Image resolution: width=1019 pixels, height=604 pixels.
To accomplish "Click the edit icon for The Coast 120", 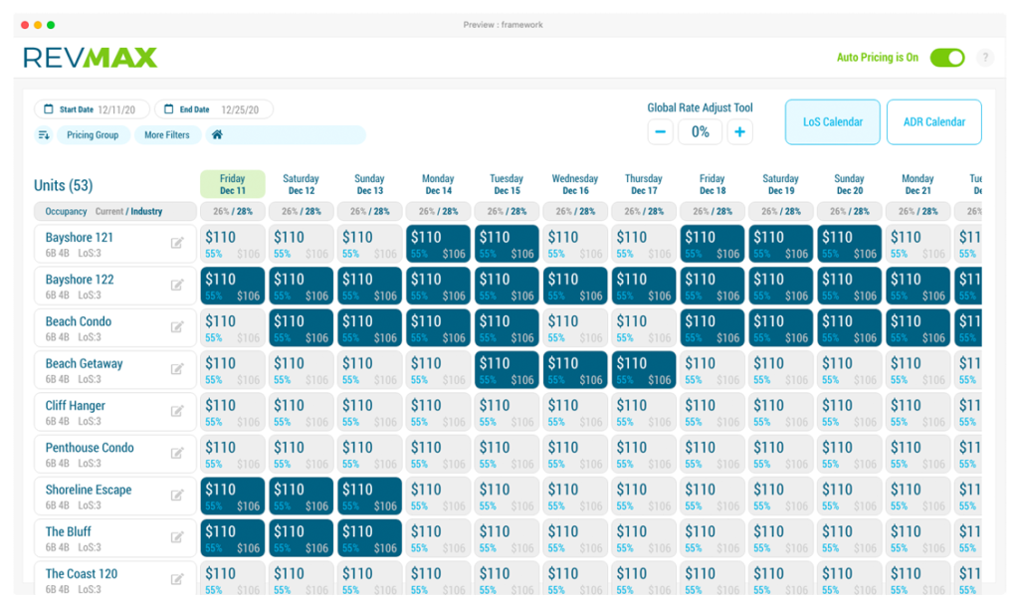I will coord(179,579).
